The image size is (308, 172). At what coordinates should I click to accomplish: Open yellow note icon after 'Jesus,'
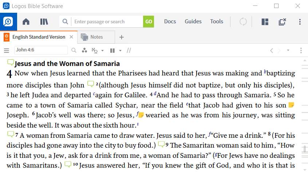[x=141, y=115]
